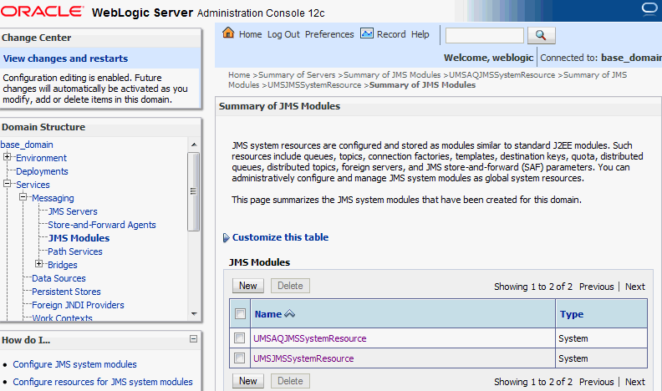Click Summary of Servers breadcrumb
Screen dimensions: 662x391
pos(297,74)
